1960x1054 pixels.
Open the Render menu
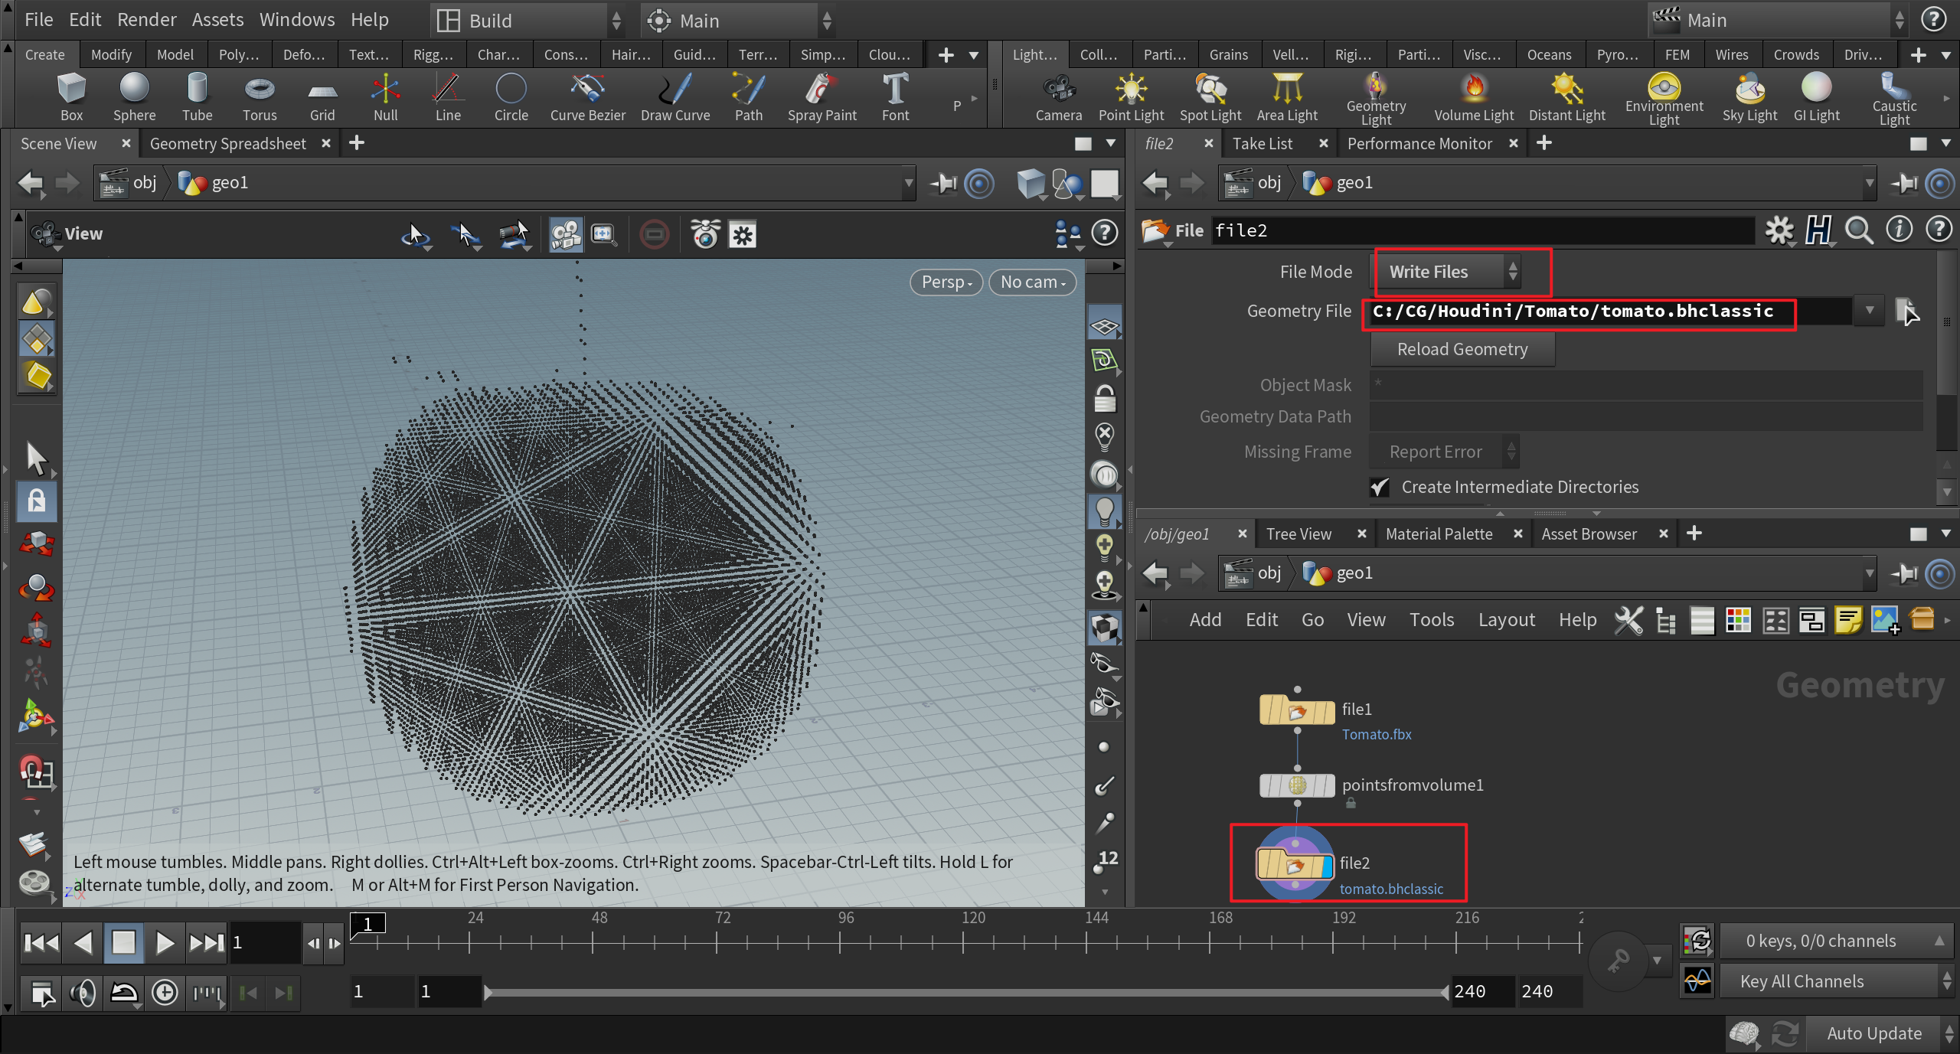146,20
